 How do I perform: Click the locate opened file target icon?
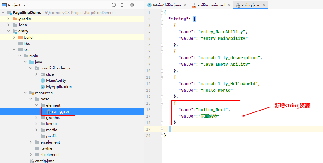pyautogui.click(x=114, y=5)
